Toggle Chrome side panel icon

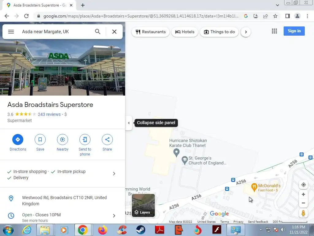pyautogui.click(x=288, y=16)
